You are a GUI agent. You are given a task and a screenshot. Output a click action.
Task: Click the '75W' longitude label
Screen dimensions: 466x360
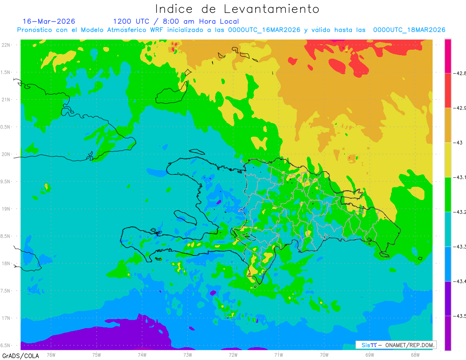96,354
